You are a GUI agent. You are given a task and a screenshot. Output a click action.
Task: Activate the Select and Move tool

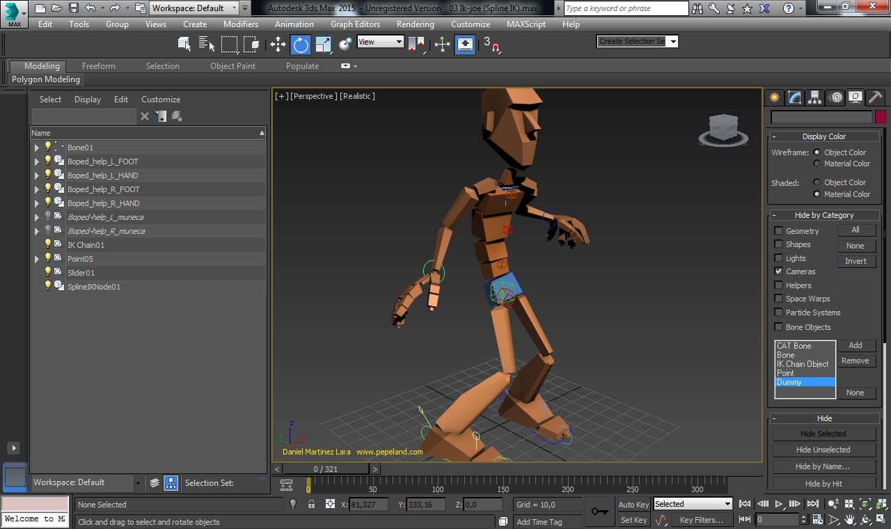(278, 45)
